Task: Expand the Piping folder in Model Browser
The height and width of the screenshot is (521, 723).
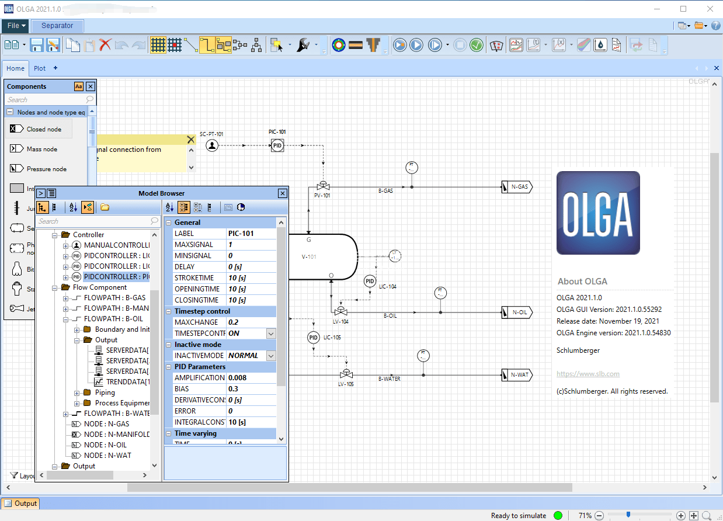Action: point(76,393)
